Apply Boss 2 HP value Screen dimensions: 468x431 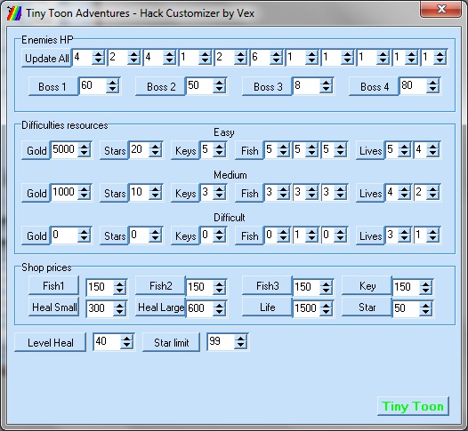160,87
